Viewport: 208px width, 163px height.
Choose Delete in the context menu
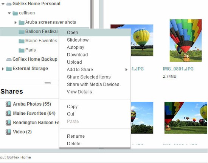pyautogui.click(x=95, y=144)
